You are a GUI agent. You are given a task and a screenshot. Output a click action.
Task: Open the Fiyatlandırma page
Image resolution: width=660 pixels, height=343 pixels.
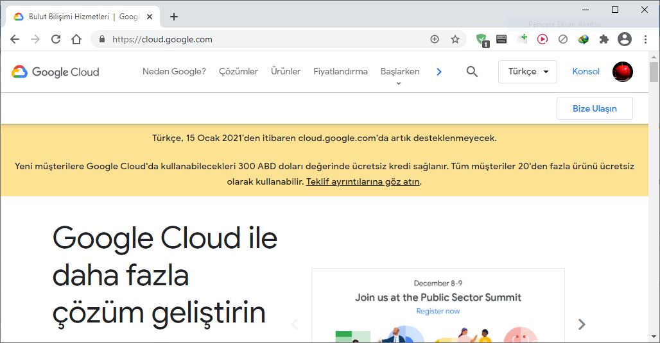[340, 71]
